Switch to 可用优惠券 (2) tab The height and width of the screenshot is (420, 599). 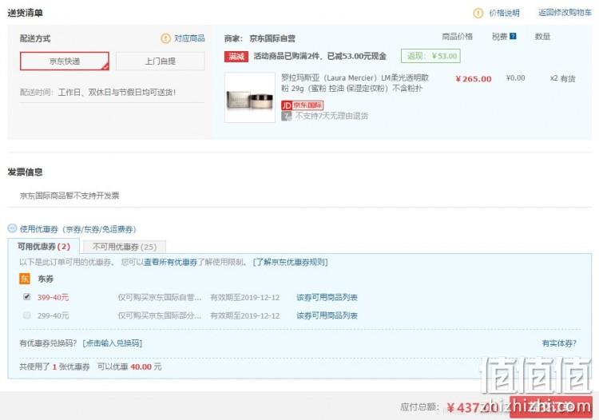click(x=44, y=247)
